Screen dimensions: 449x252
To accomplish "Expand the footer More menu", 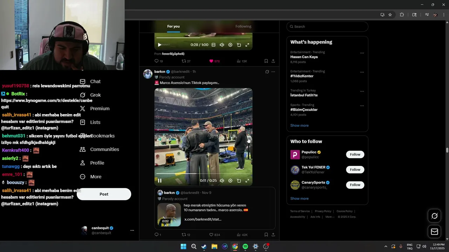I will [330, 217].
